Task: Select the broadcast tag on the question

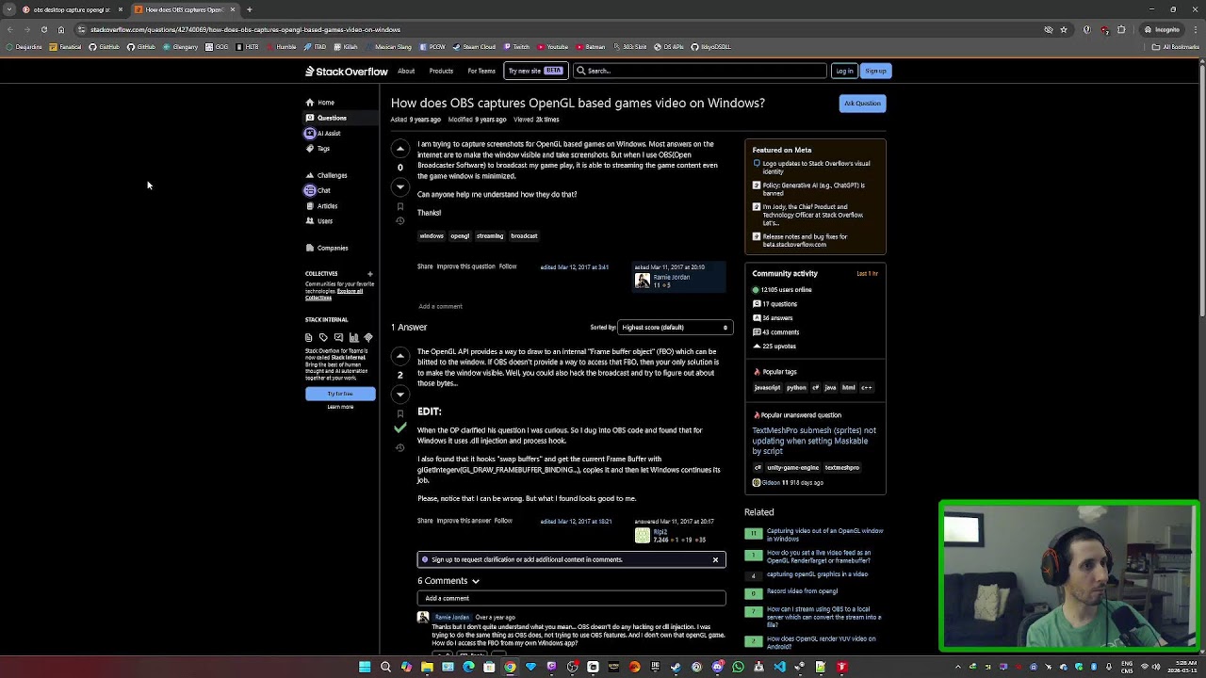Action: [524, 236]
